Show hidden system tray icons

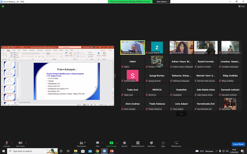[217, 151]
